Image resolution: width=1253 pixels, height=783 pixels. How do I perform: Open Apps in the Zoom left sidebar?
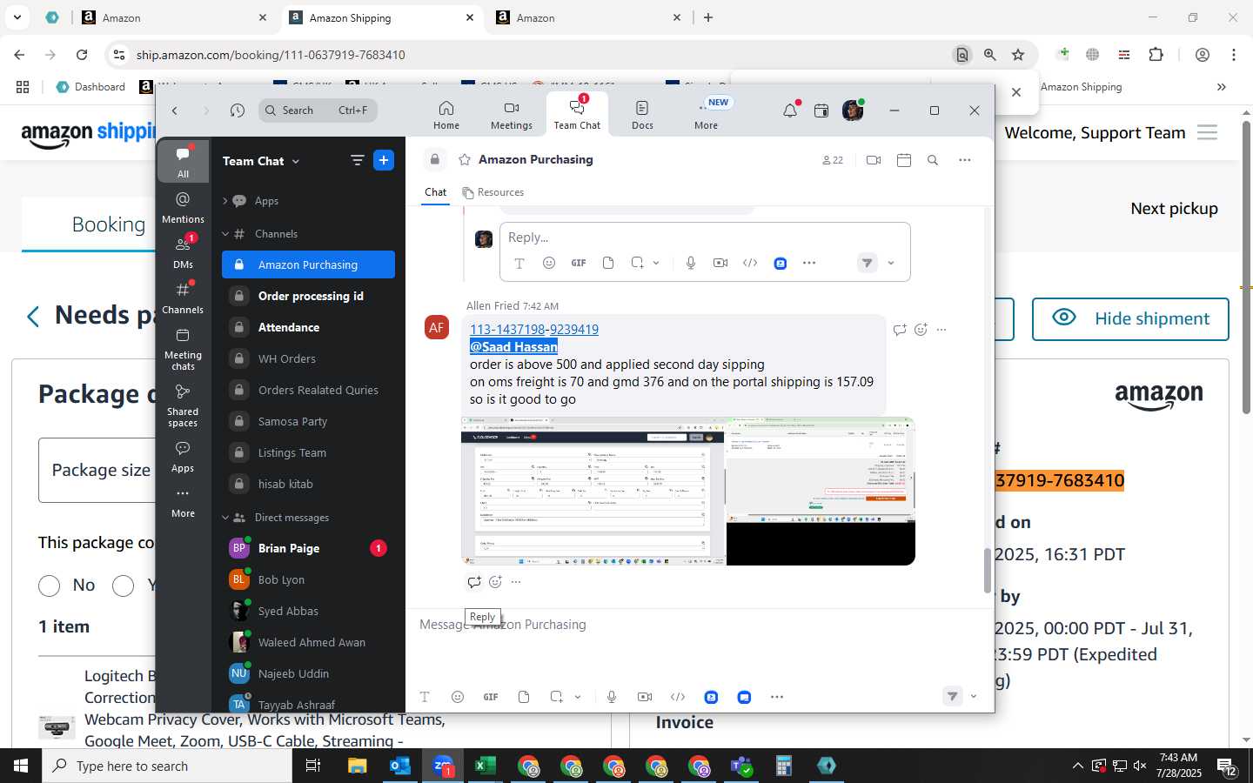[x=183, y=456]
